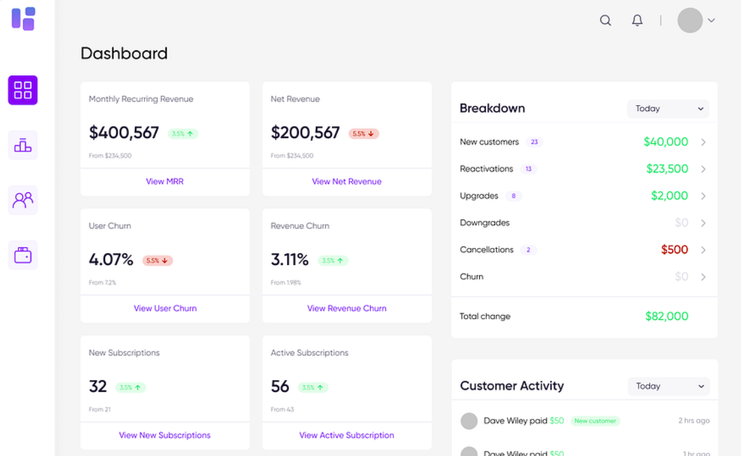Go to View New Subscriptions
This screenshot has height=456, width=741.
pos(165,435)
